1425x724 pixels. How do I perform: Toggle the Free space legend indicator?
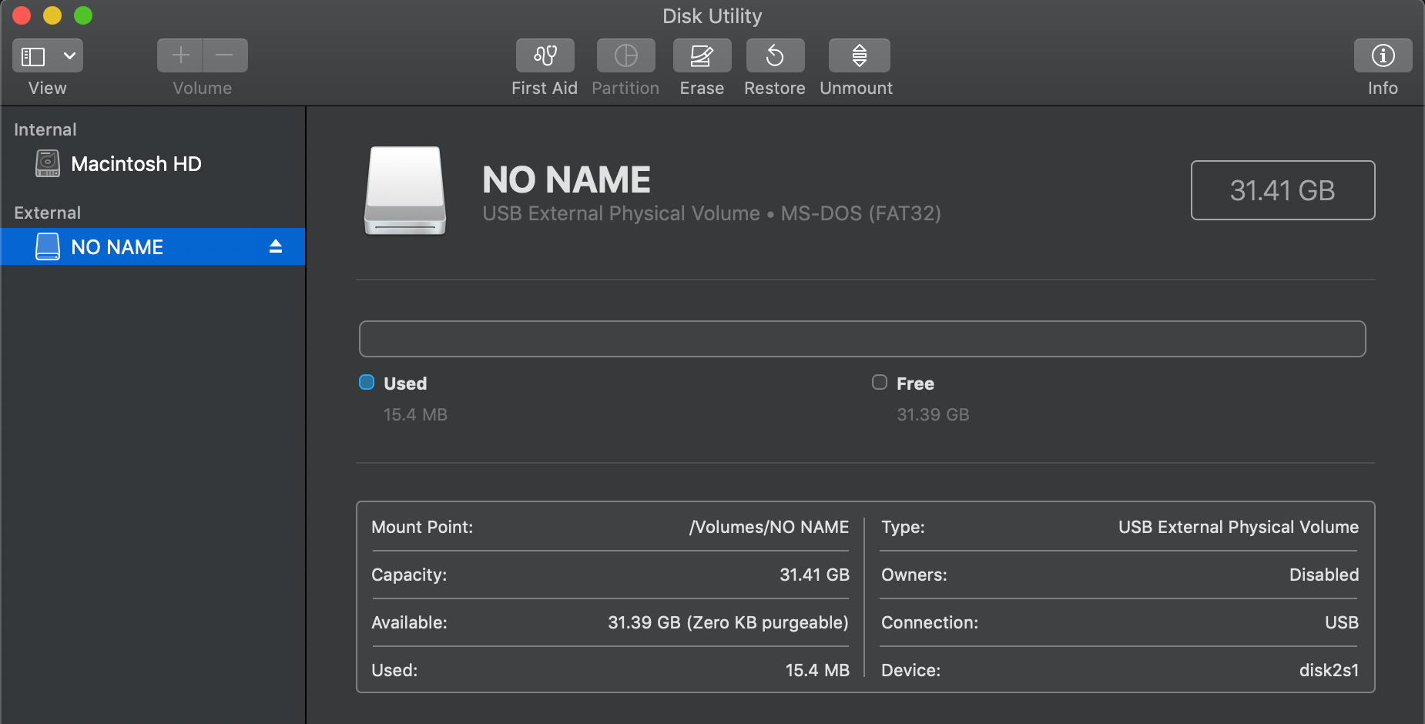(x=879, y=381)
